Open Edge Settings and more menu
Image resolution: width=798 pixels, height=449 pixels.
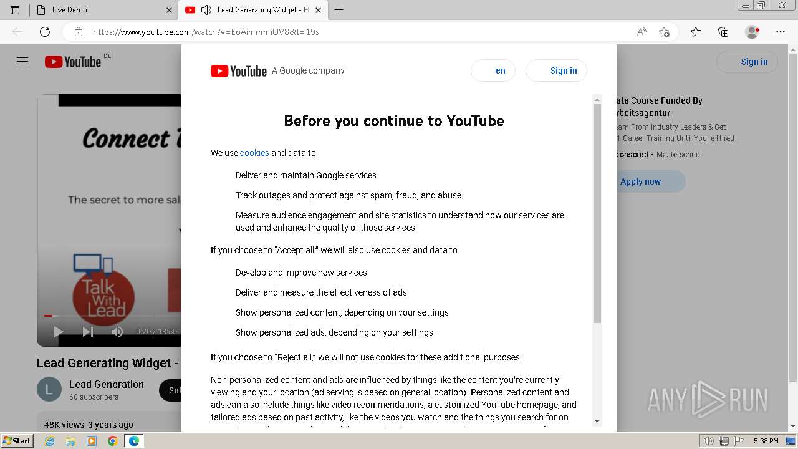click(781, 32)
